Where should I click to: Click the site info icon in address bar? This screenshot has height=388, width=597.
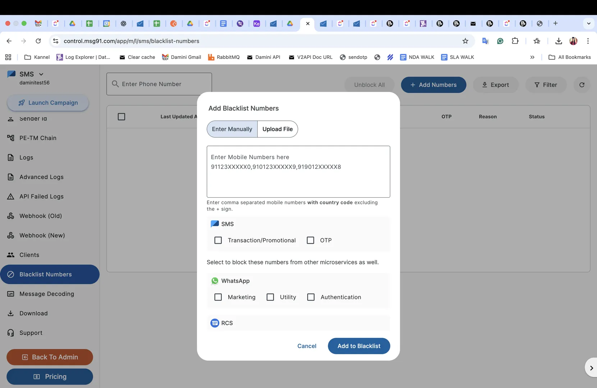(56, 41)
